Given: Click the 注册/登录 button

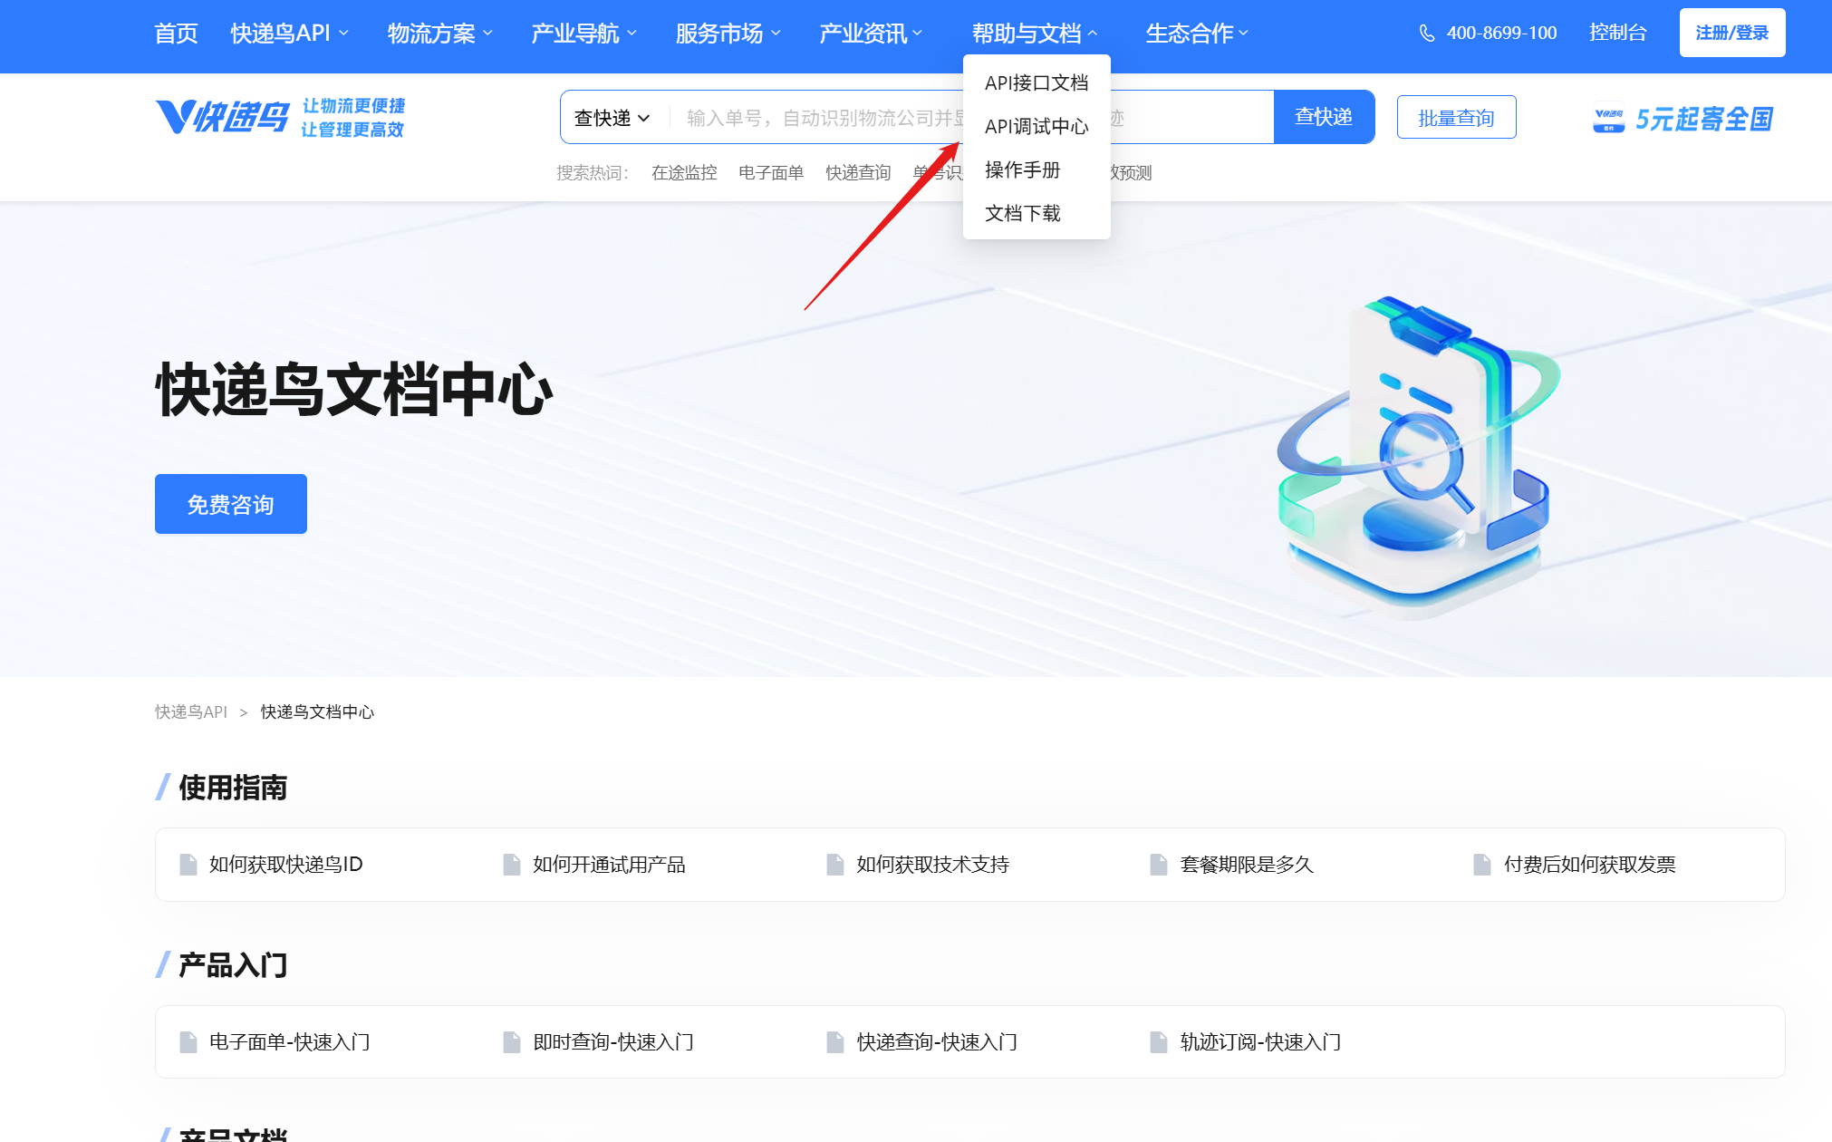Looking at the screenshot, I should coord(1731,33).
